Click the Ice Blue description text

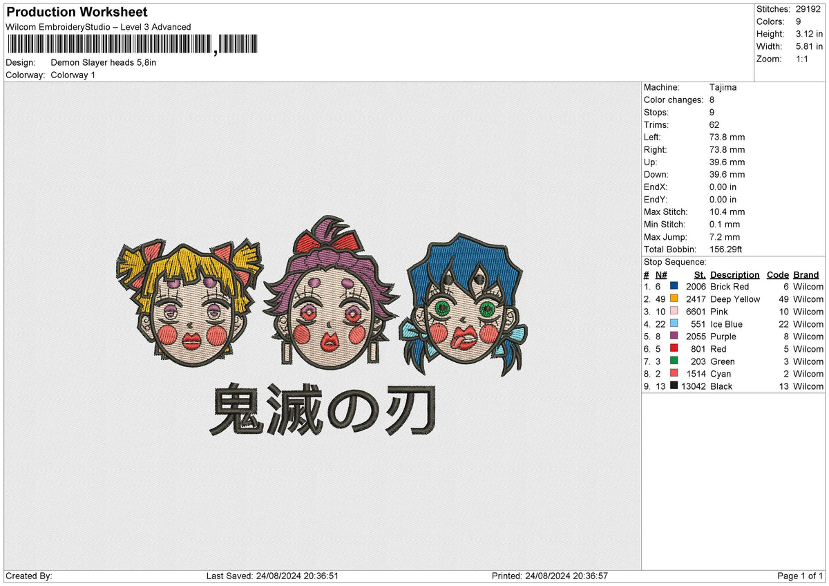(726, 324)
